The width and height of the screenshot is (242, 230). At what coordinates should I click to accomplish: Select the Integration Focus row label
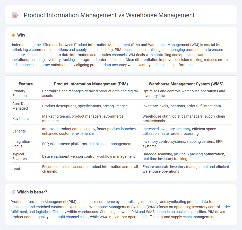(x=21, y=144)
